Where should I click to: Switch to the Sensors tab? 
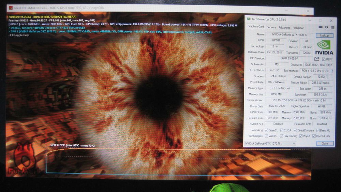[x=271, y=27]
